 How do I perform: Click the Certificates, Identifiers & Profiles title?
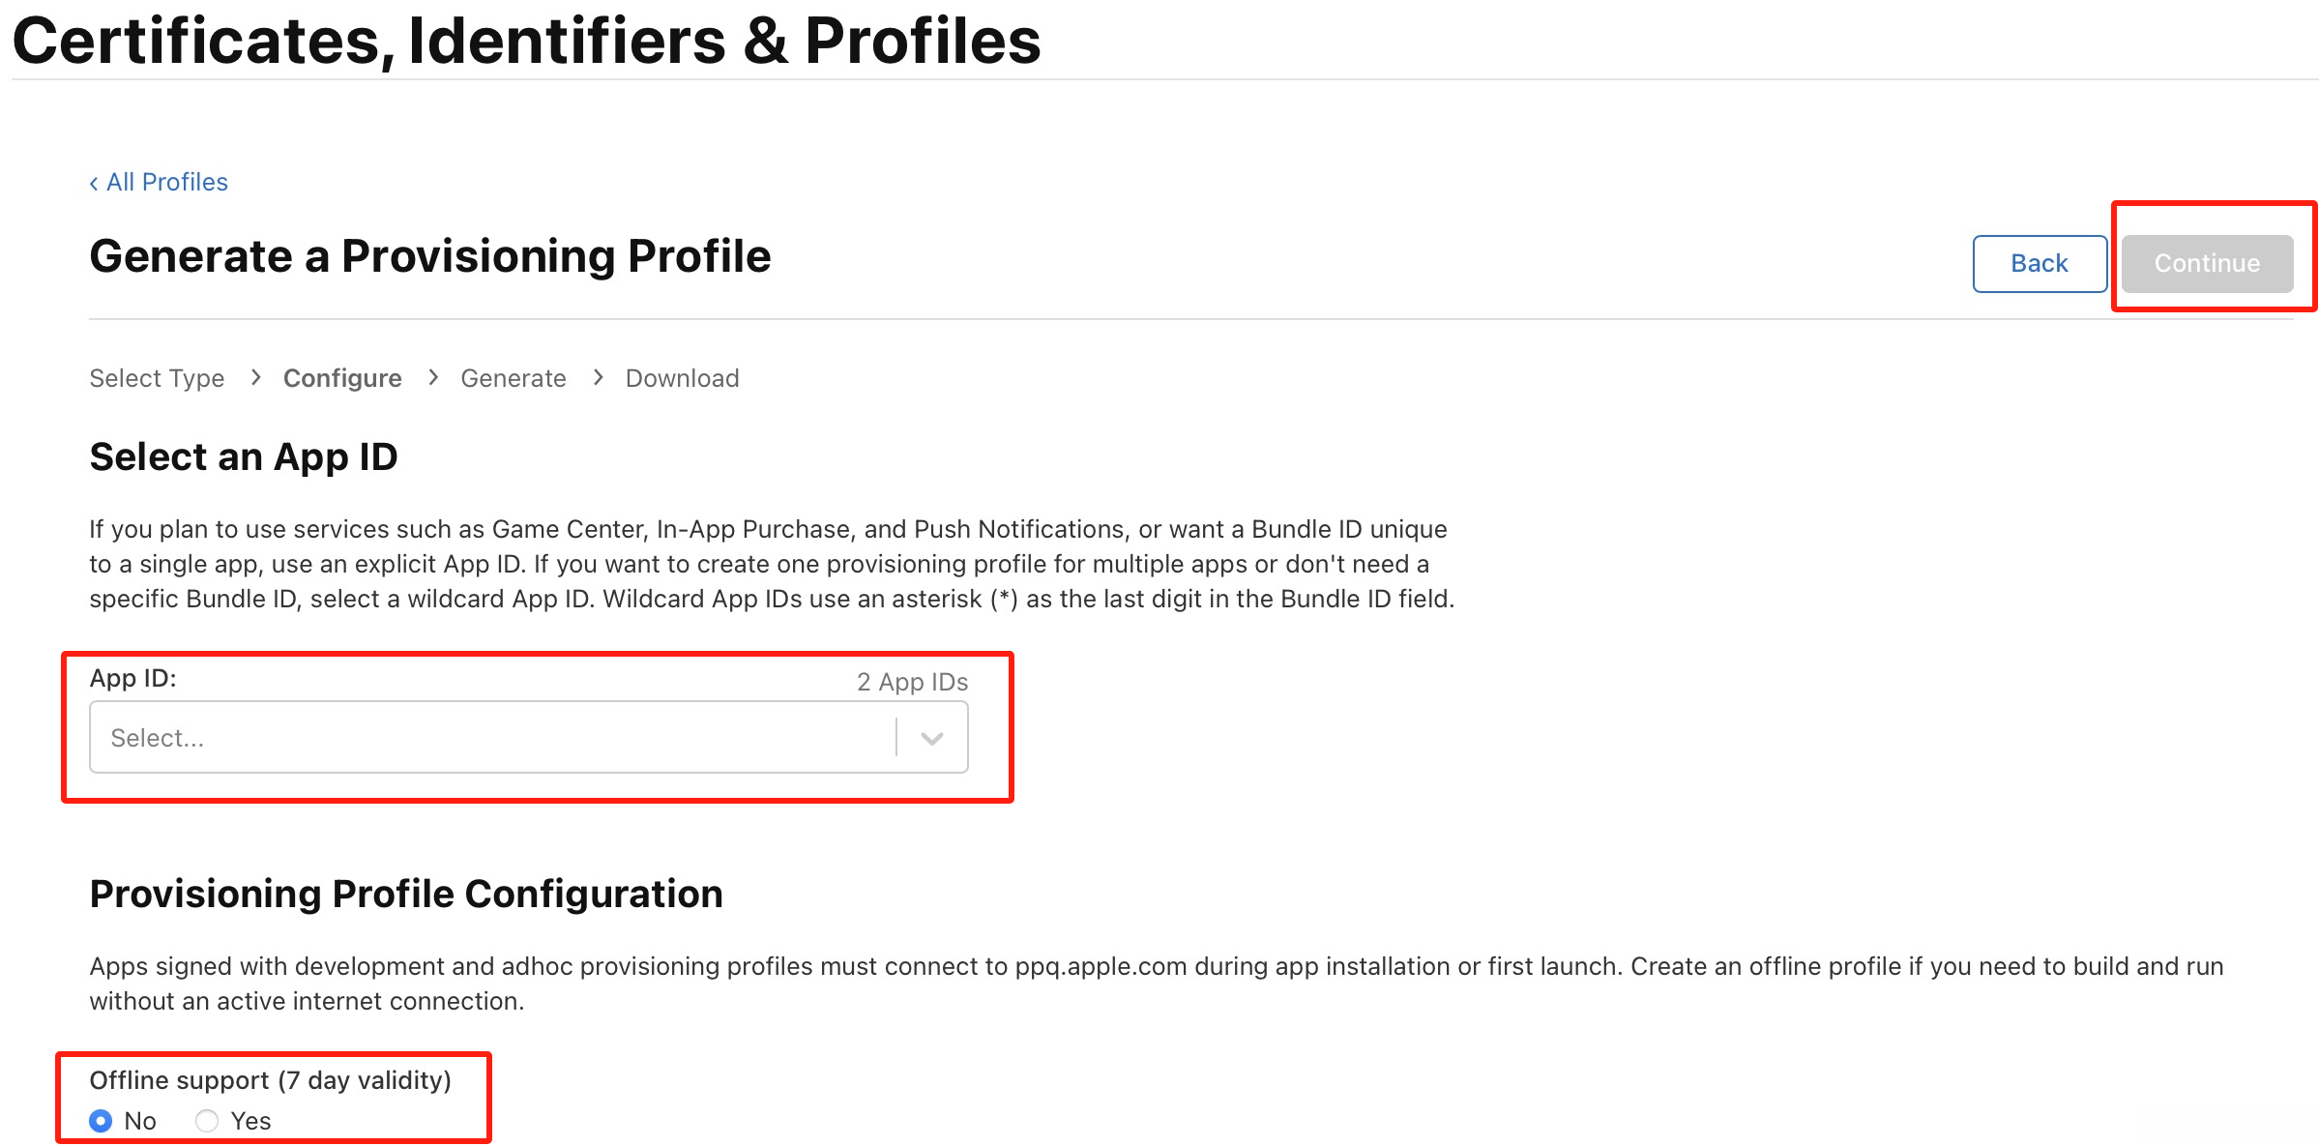pyautogui.click(x=527, y=41)
